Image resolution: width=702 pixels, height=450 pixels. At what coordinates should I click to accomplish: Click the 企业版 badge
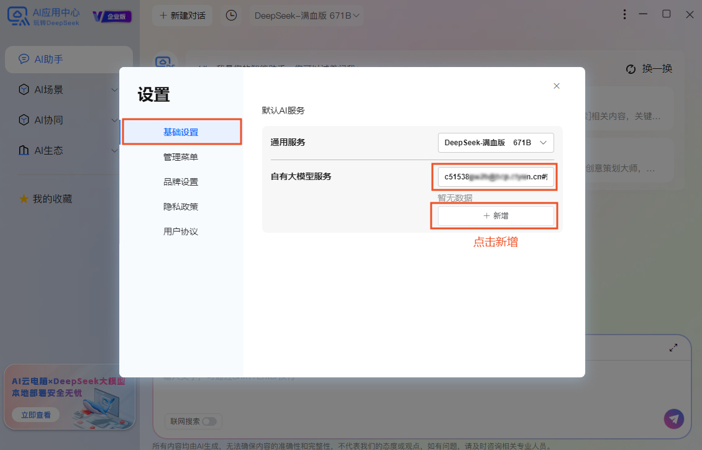click(x=112, y=17)
